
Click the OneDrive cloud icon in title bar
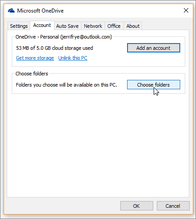coord(11,11)
